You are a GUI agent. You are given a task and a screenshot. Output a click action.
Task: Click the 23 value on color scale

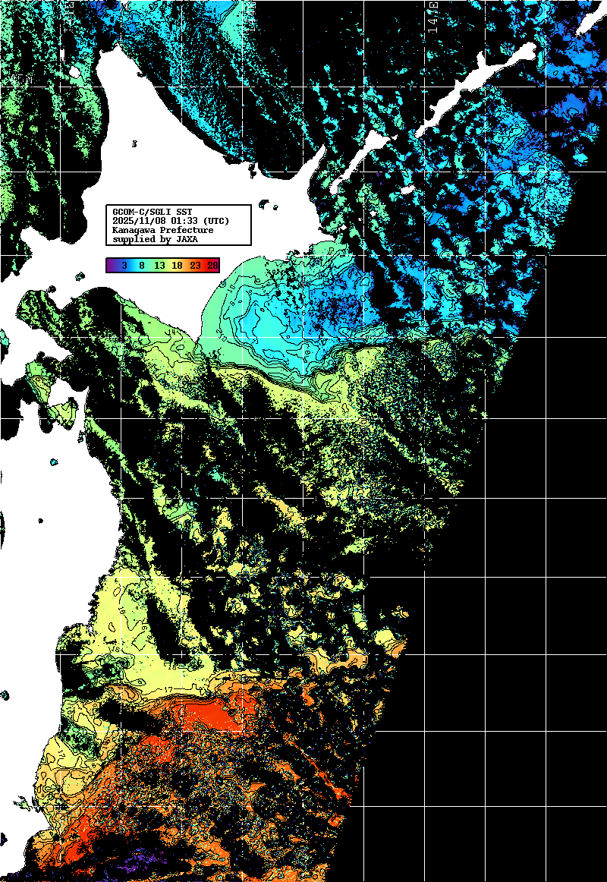coord(195,266)
